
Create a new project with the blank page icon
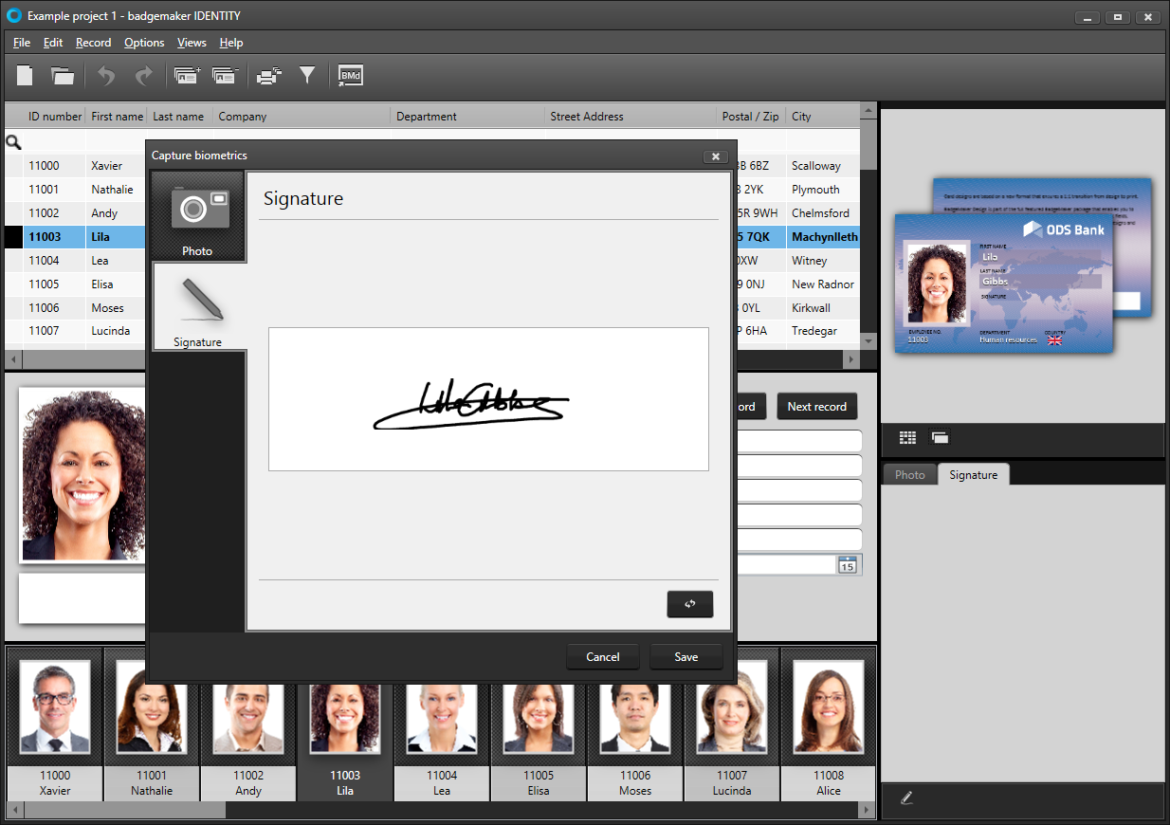point(26,76)
